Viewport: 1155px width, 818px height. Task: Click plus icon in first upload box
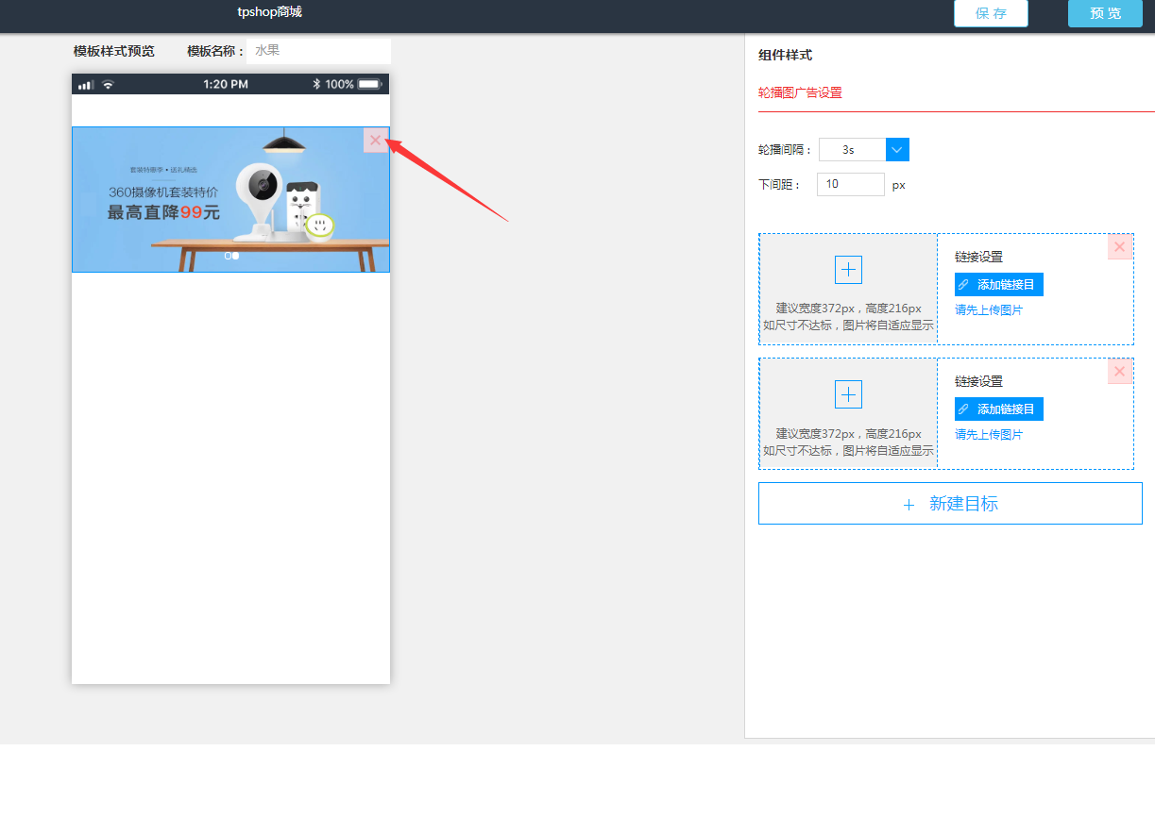[x=848, y=270]
